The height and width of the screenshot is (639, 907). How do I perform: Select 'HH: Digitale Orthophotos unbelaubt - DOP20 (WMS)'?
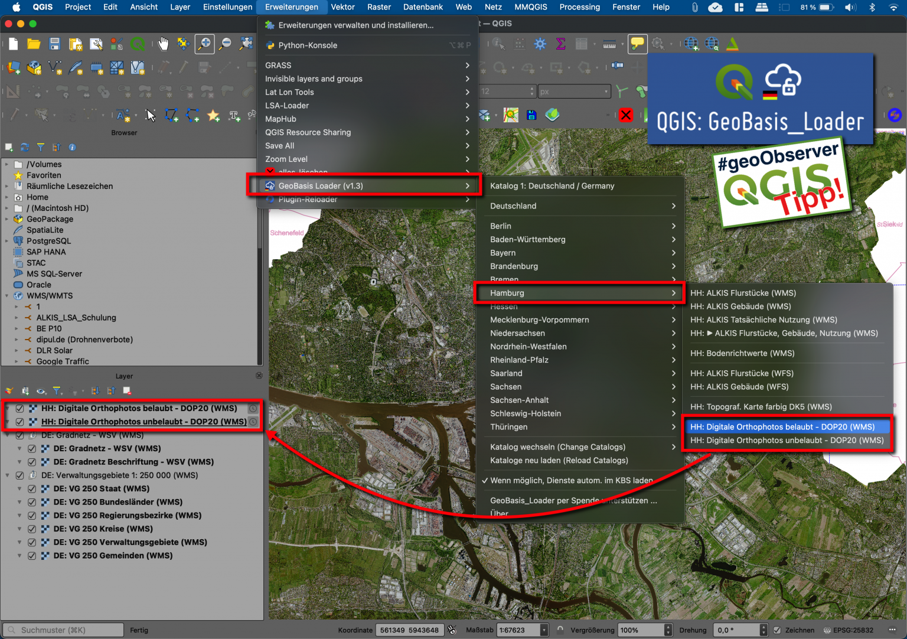tap(787, 440)
